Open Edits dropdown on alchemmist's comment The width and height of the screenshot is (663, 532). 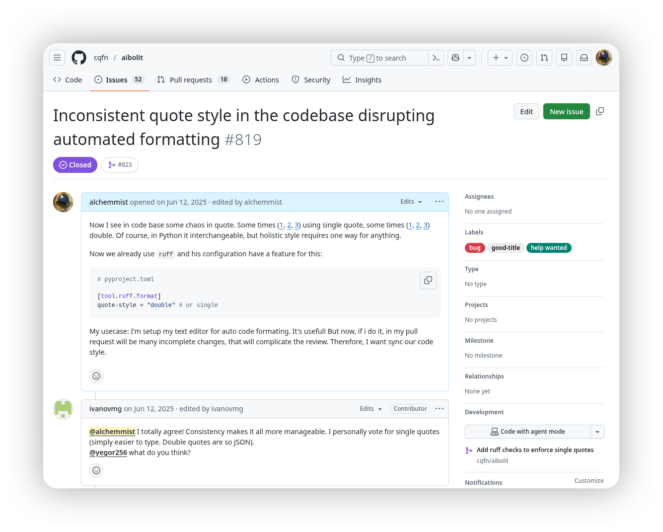pos(411,202)
